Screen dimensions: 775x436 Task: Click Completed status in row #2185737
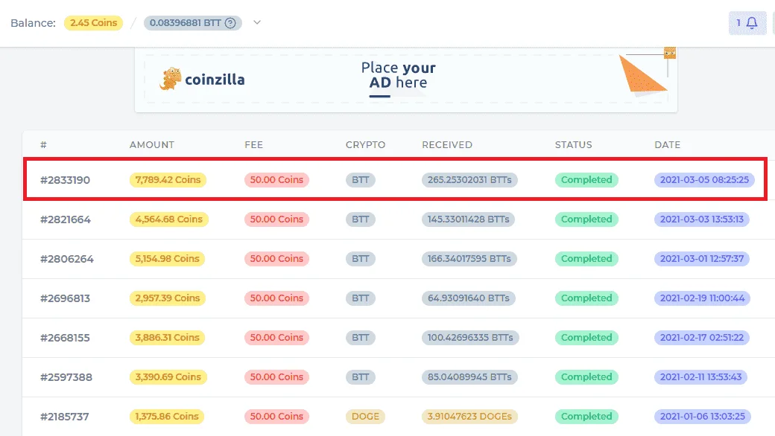coord(586,416)
